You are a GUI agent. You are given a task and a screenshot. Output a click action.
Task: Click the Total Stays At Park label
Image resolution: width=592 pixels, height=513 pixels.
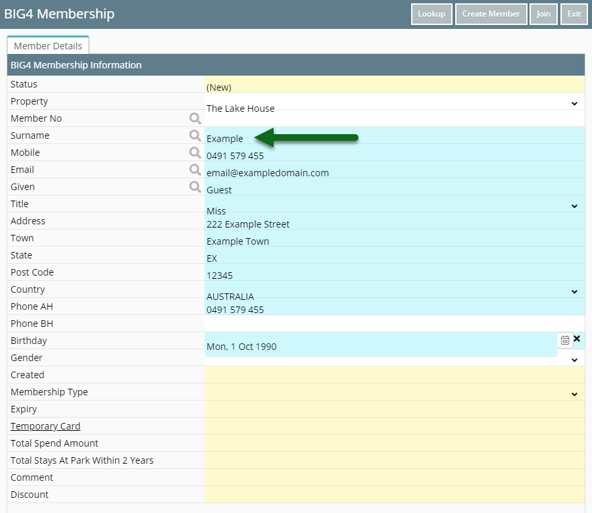pyautogui.click(x=82, y=460)
